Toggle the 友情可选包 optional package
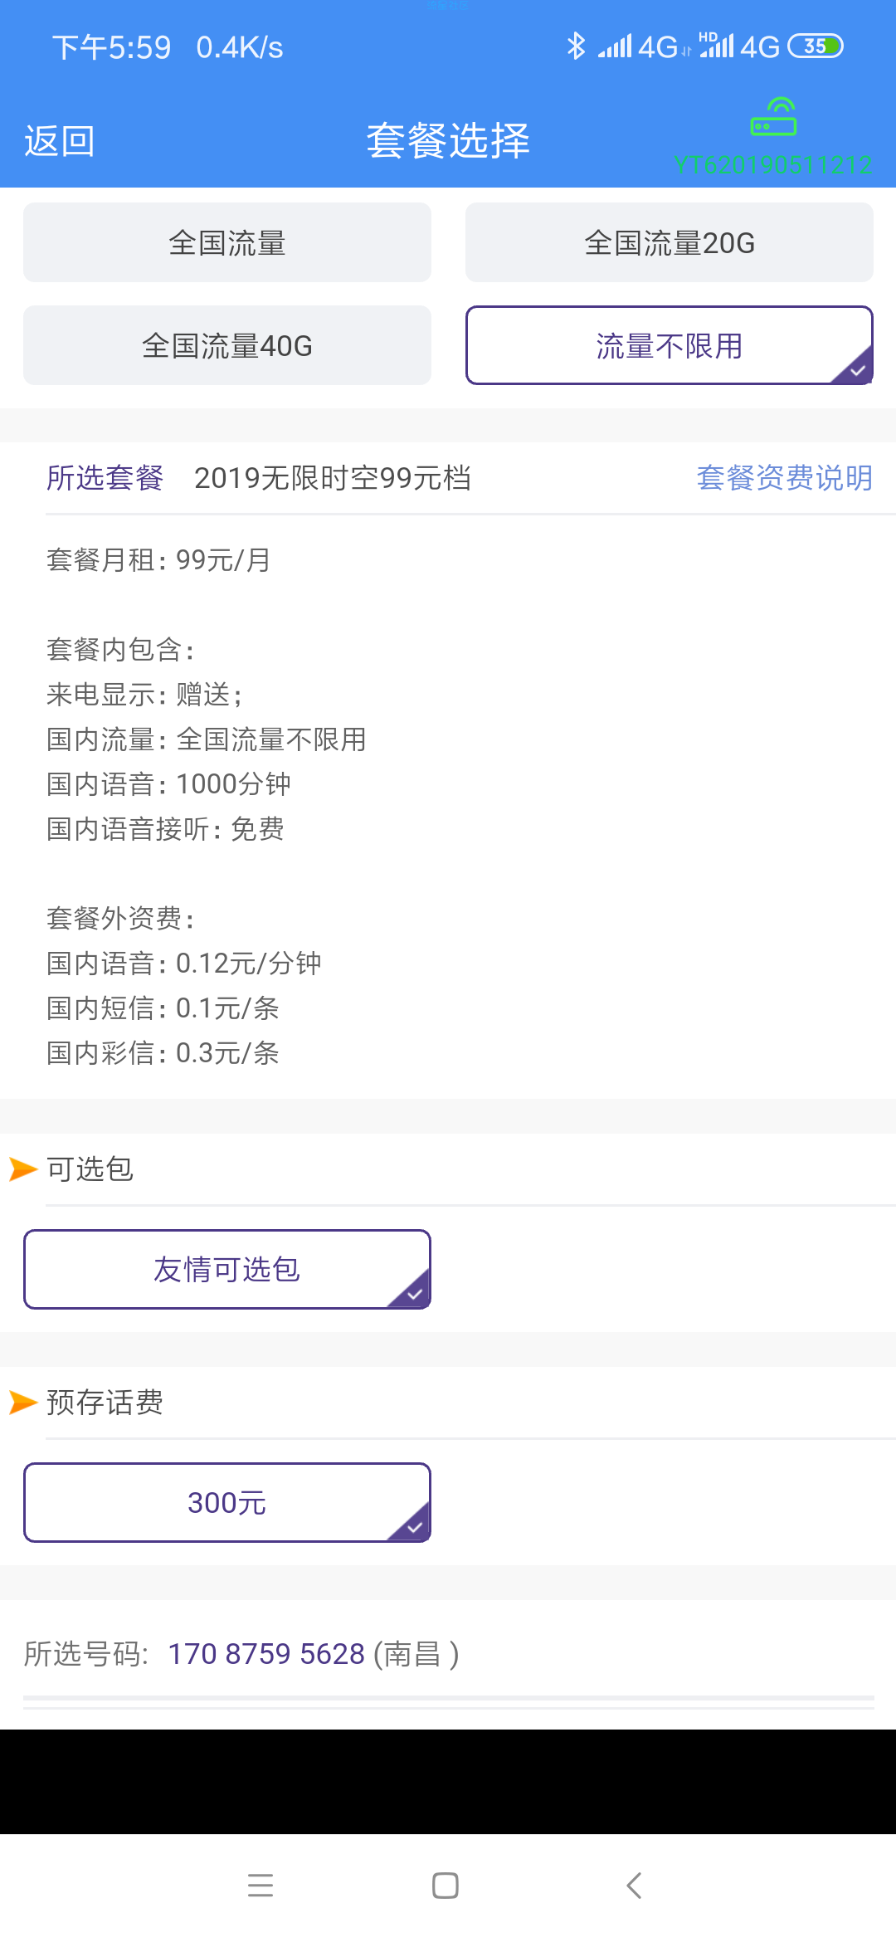The height and width of the screenshot is (1942, 896). pyautogui.click(x=227, y=1270)
